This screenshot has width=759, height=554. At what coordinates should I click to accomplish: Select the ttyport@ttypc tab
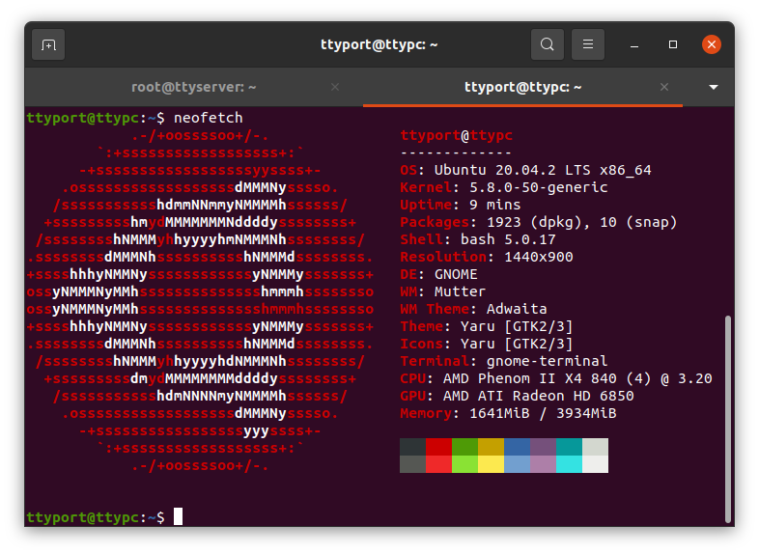tap(522, 87)
